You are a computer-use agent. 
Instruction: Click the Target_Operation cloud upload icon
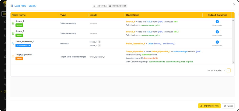pos(13,57)
